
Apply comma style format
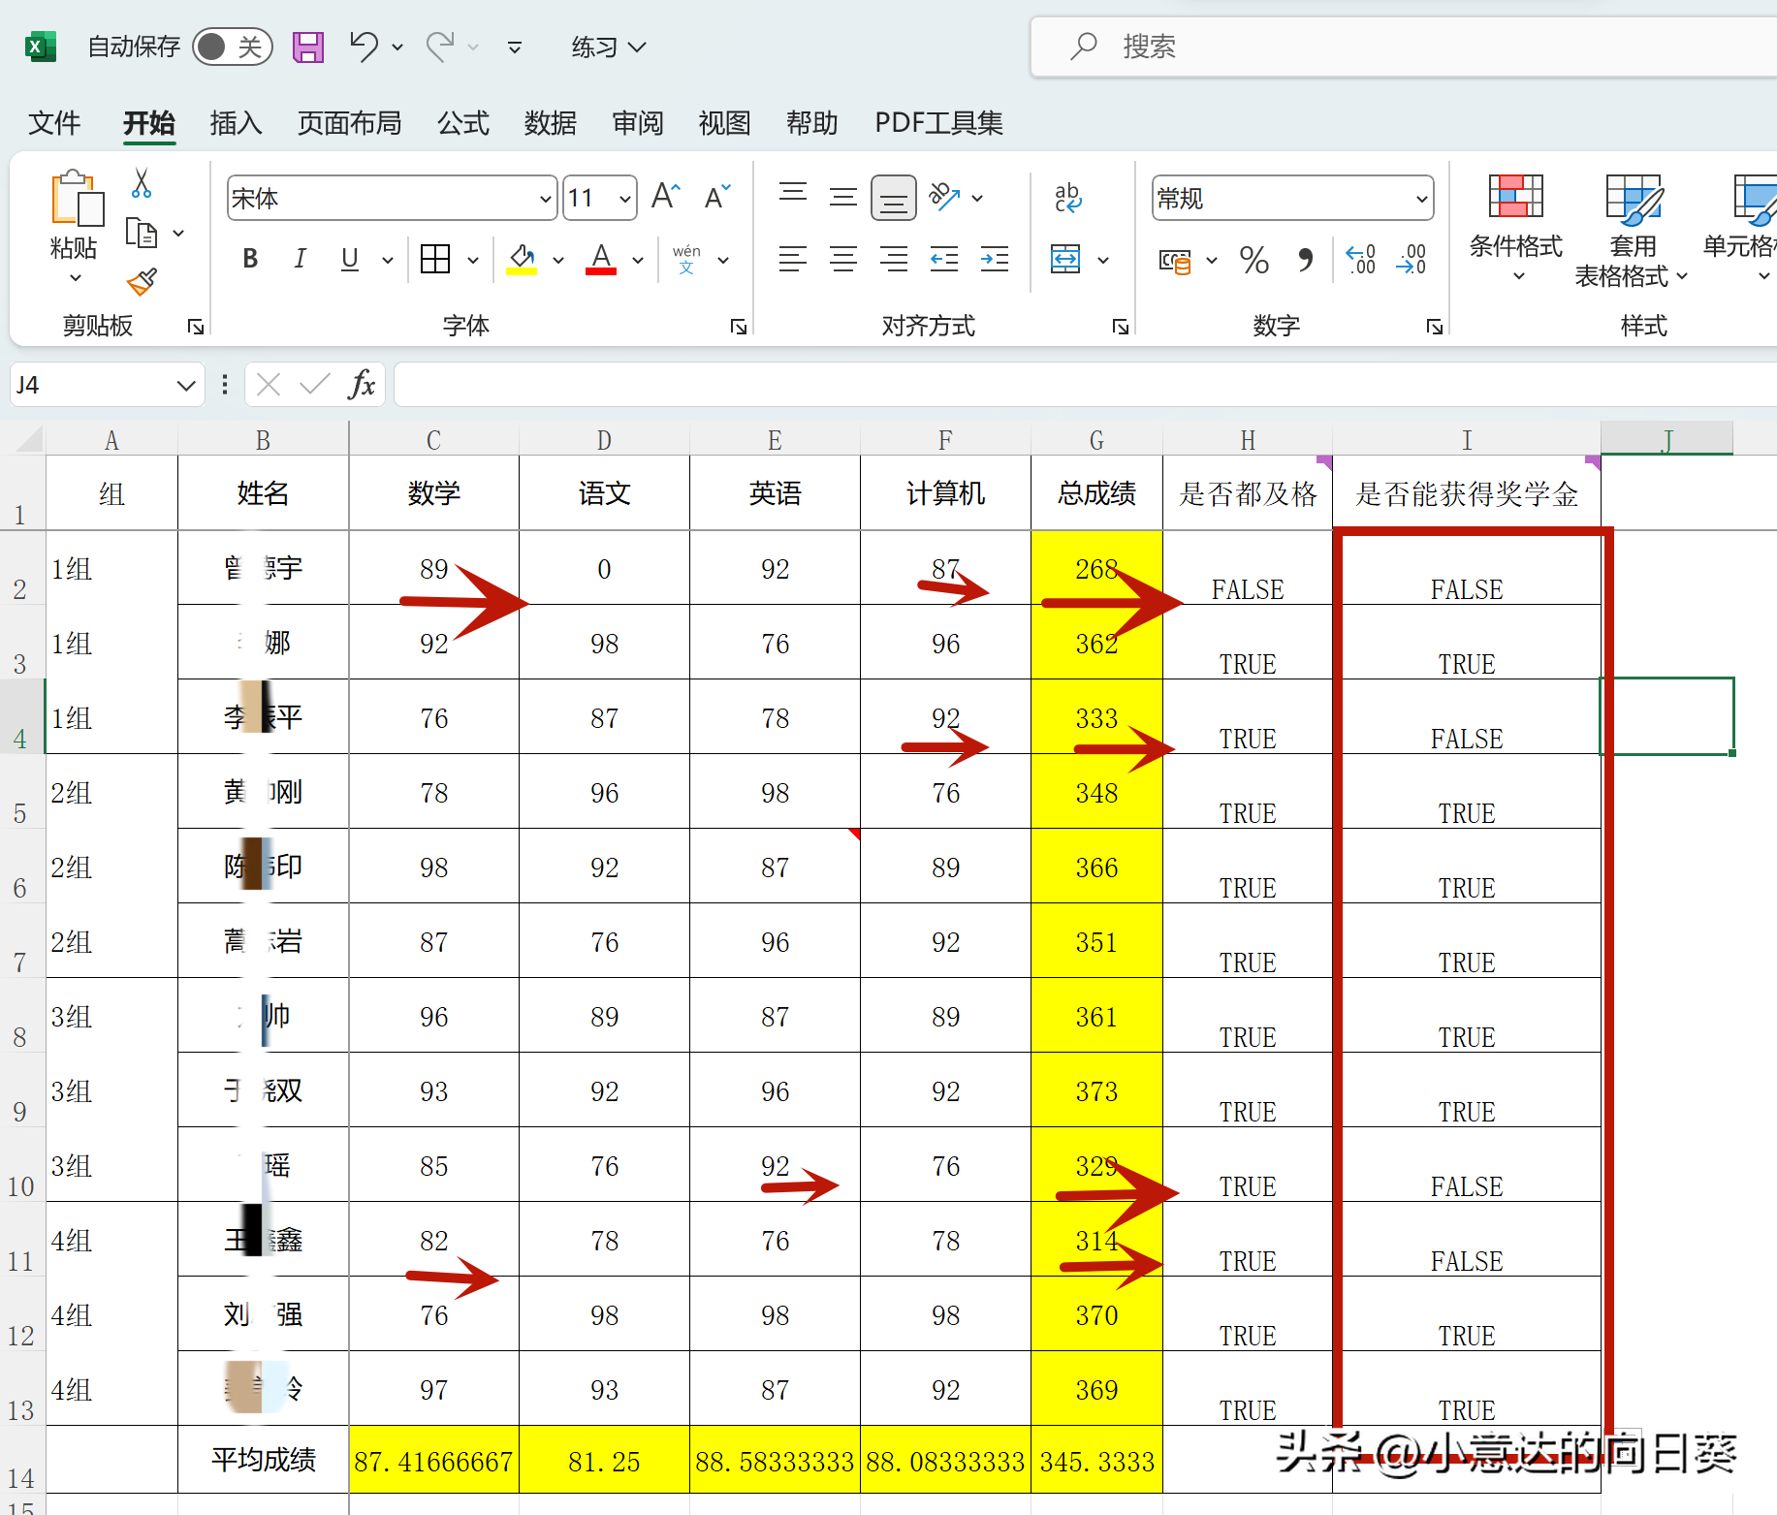1305,260
